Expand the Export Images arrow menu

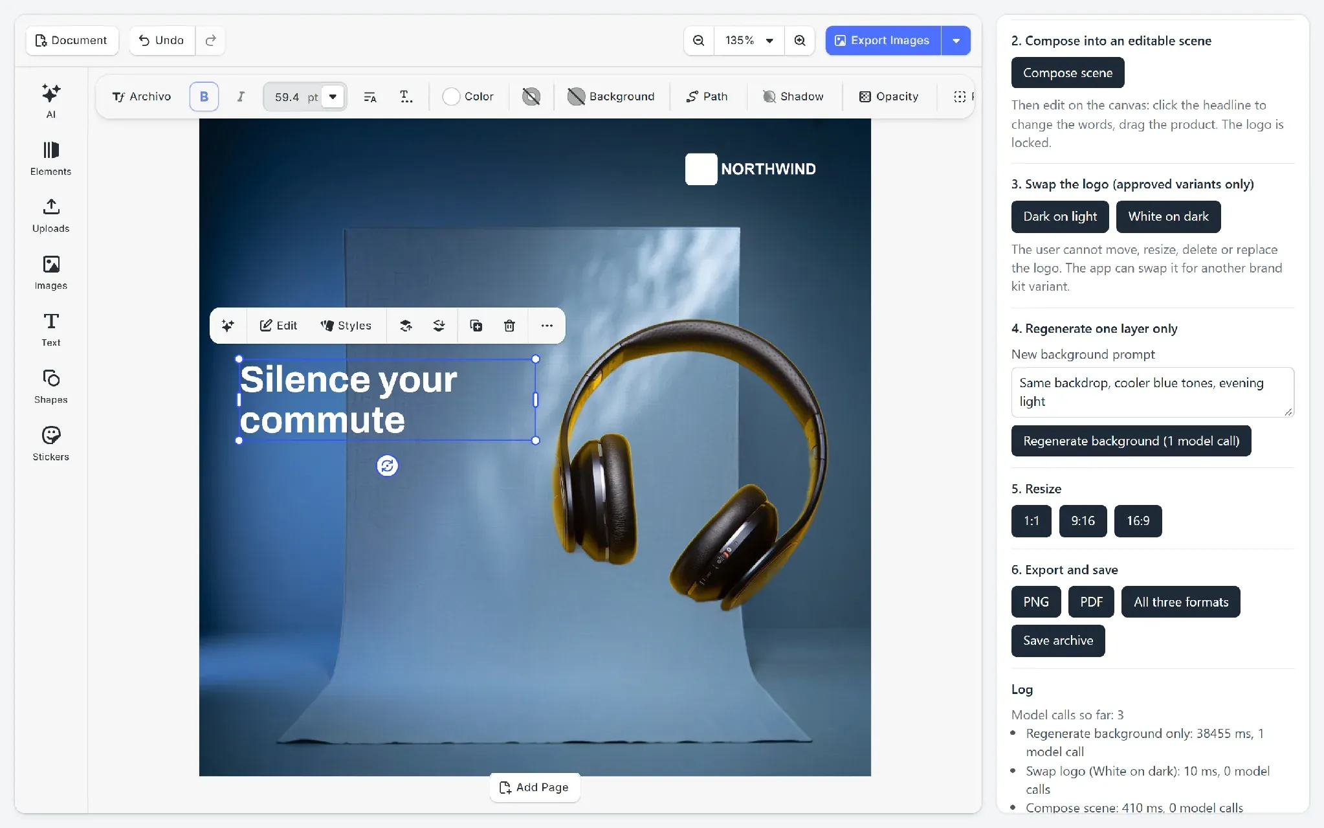pos(956,40)
